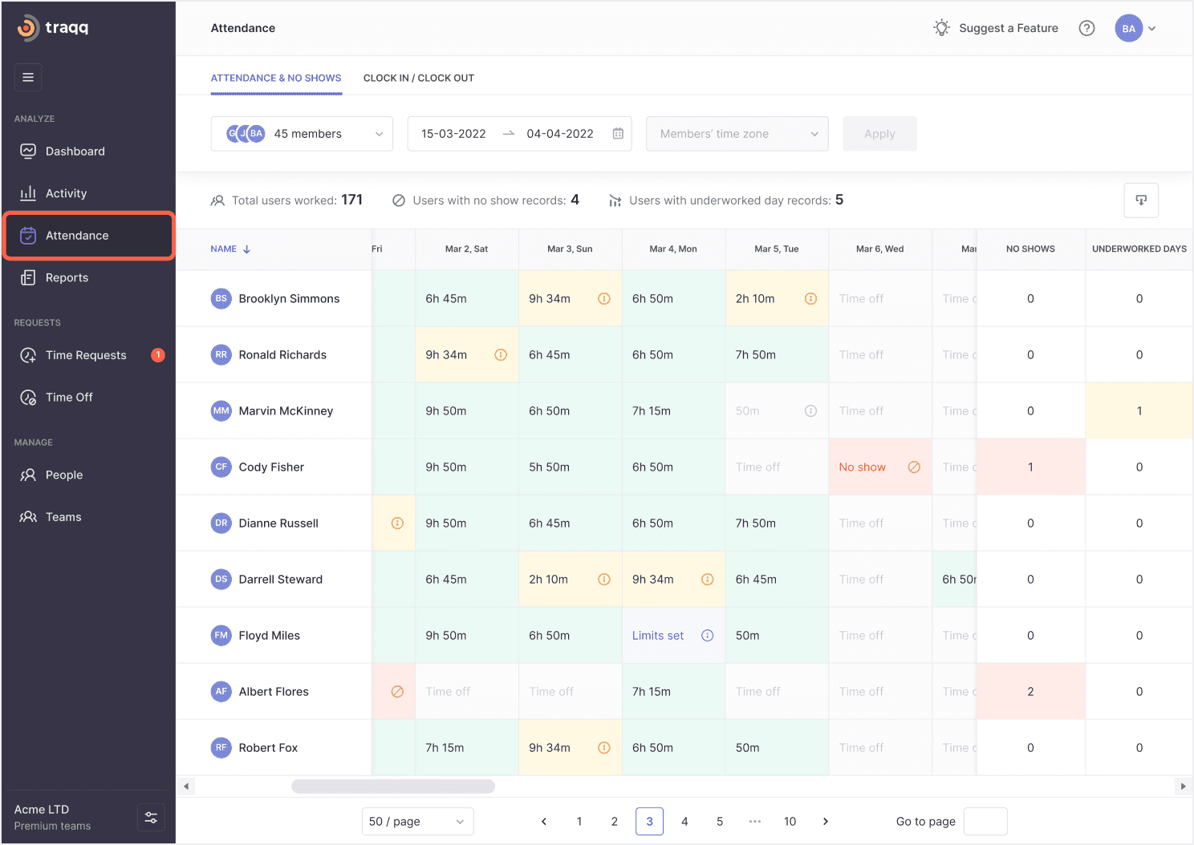This screenshot has width=1194, height=845.
Task: Collapse the sidebar with hamburger menu icon
Action: tap(28, 77)
